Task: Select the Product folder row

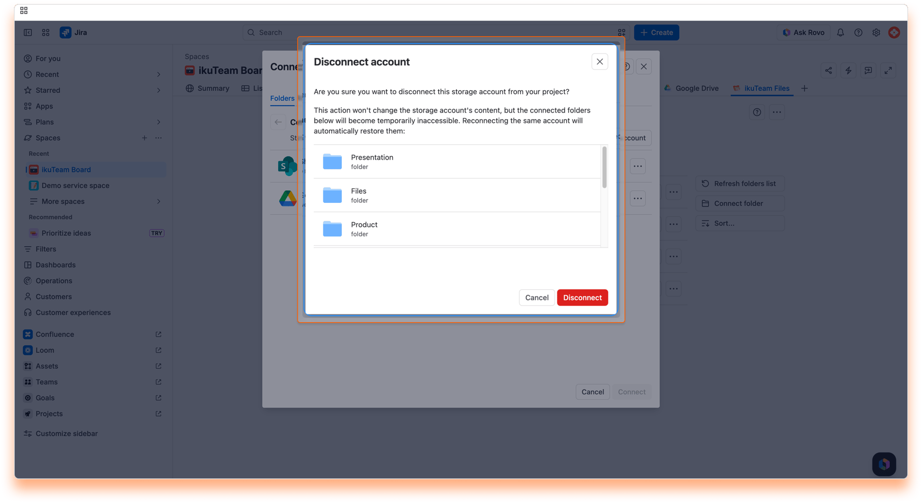Action: pos(457,229)
